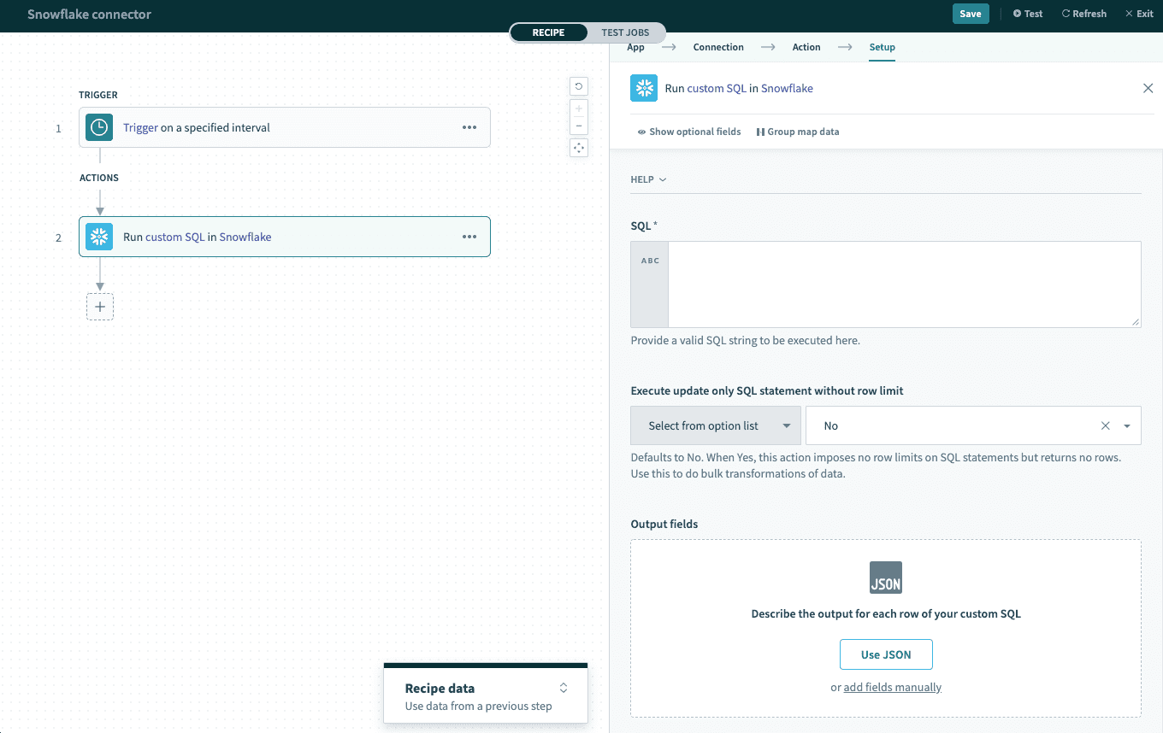Switch to the TEST JOBS tab
1163x733 pixels.
point(625,32)
